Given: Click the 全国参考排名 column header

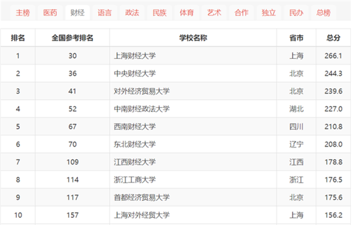Looking at the screenshot, I should click(x=72, y=38).
